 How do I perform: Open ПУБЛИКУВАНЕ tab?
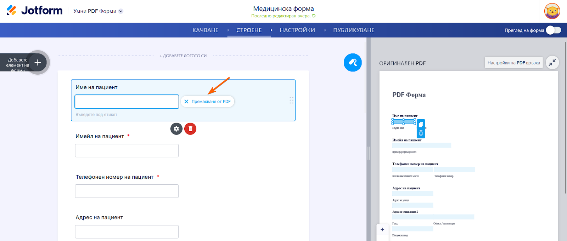tap(354, 30)
